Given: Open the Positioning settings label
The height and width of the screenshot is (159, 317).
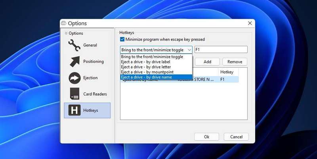Looking at the screenshot, I should (94, 62).
